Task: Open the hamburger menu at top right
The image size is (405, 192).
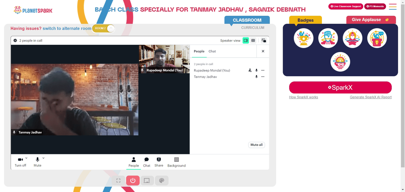Action: [392, 7]
